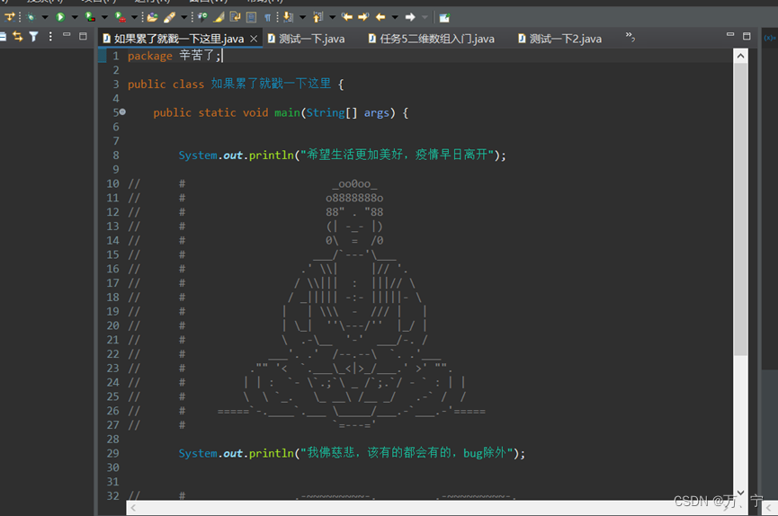
Task: Open the left panel filter icon
Action: tap(34, 36)
